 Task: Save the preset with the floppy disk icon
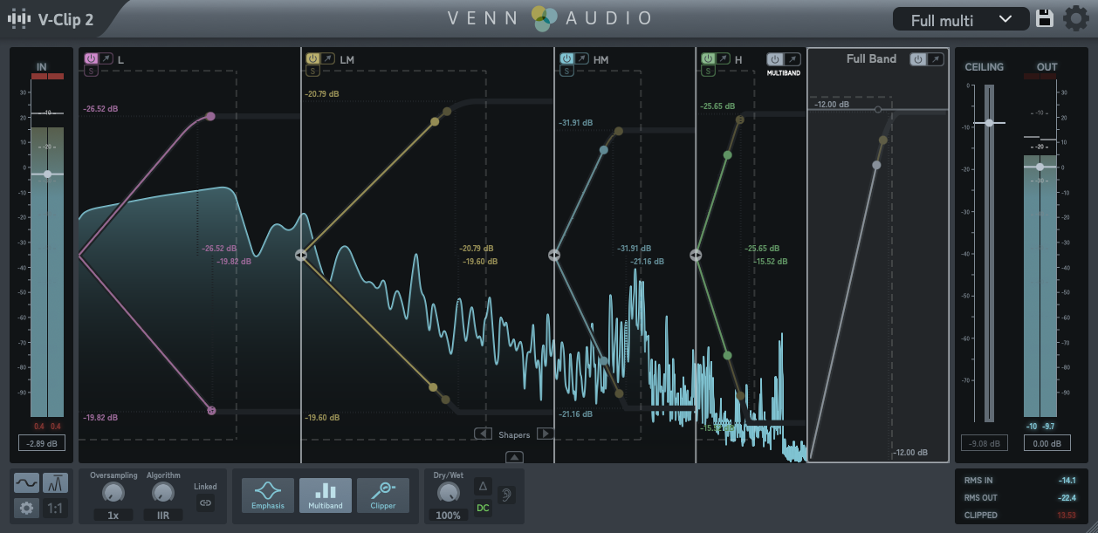click(1045, 19)
